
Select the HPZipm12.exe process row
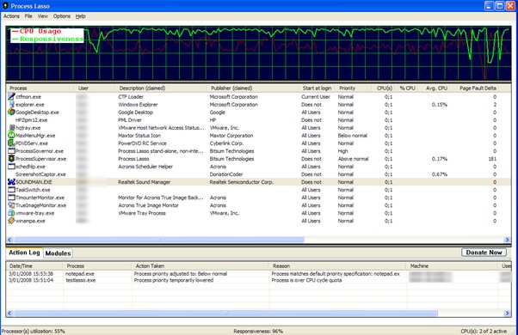tap(258, 120)
